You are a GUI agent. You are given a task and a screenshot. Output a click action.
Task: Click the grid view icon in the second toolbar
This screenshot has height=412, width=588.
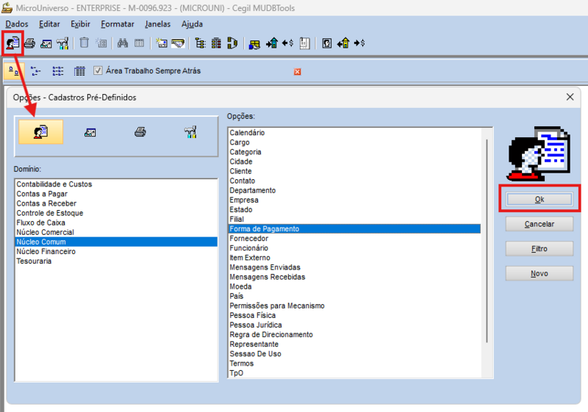[x=79, y=71]
